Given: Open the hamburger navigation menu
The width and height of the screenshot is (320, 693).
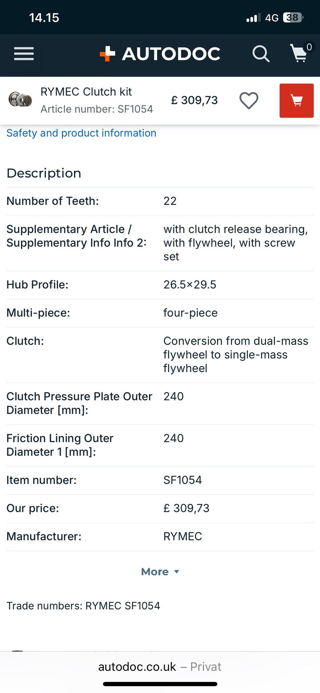Looking at the screenshot, I should [24, 54].
